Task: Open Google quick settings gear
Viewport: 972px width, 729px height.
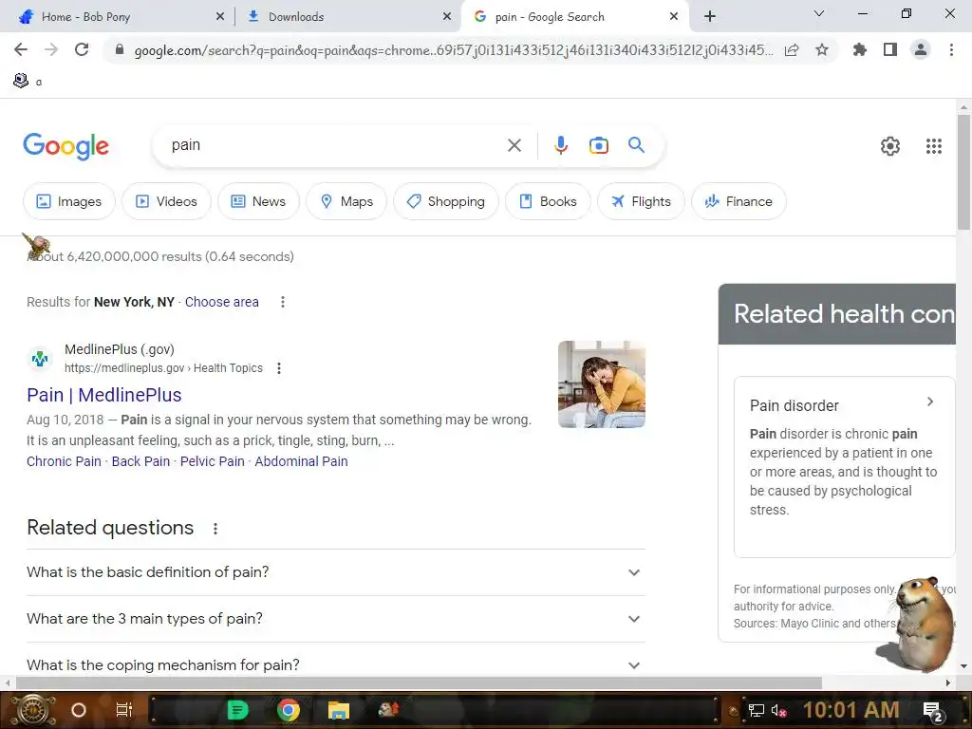Action: pos(890,146)
